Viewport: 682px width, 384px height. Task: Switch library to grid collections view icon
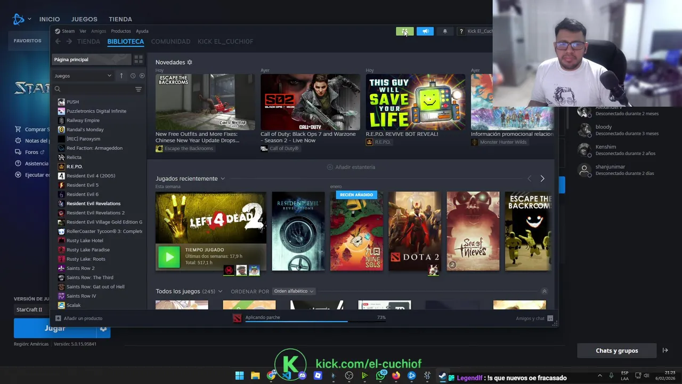click(x=138, y=59)
